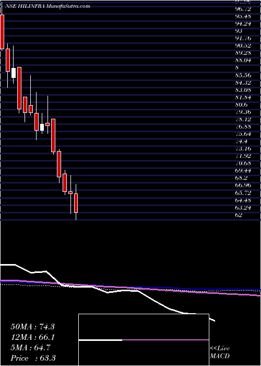The image size is (261, 366).
Task: Select the 95.48 price axis label
Action: (243, 16)
